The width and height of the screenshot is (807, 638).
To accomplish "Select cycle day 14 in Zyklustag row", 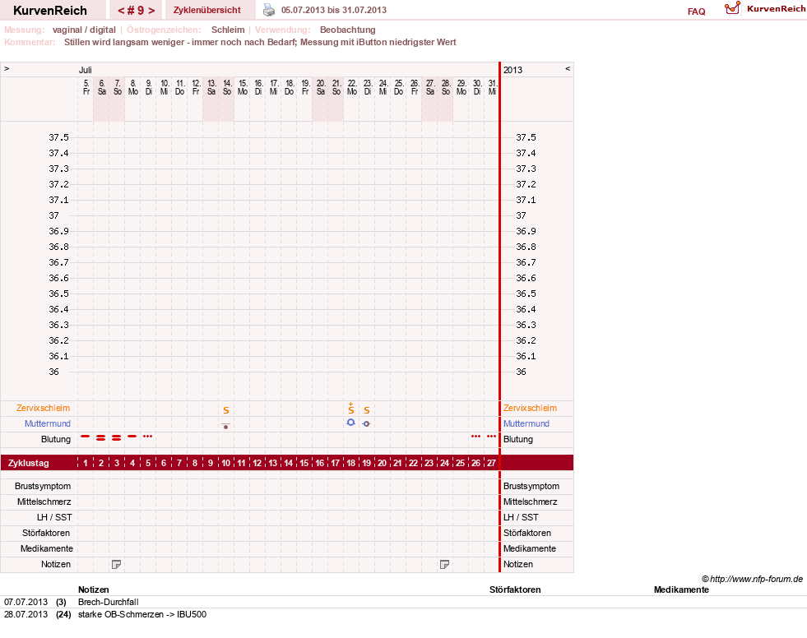I will click(288, 463).
